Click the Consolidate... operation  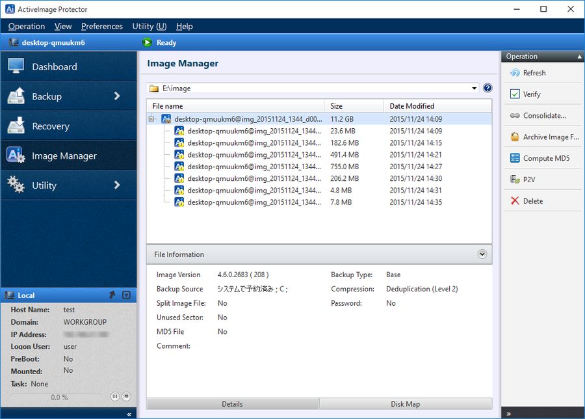(x=544, y=116)
